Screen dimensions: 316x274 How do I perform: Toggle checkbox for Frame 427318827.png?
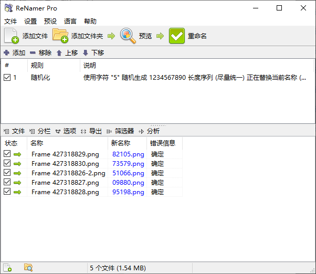pos(7,182)
